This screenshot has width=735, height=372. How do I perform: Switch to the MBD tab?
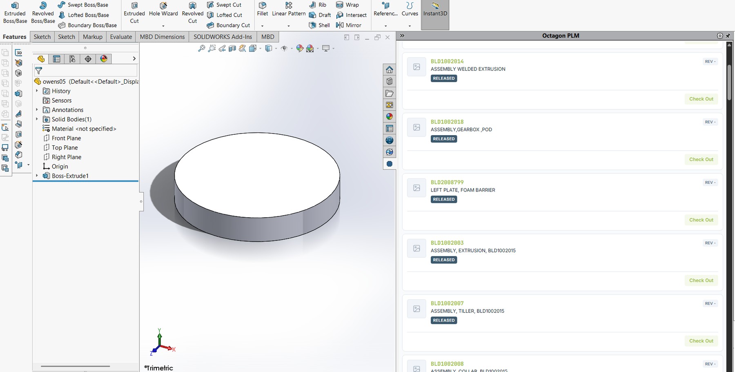pyautogui.click(x=268, y=37)
